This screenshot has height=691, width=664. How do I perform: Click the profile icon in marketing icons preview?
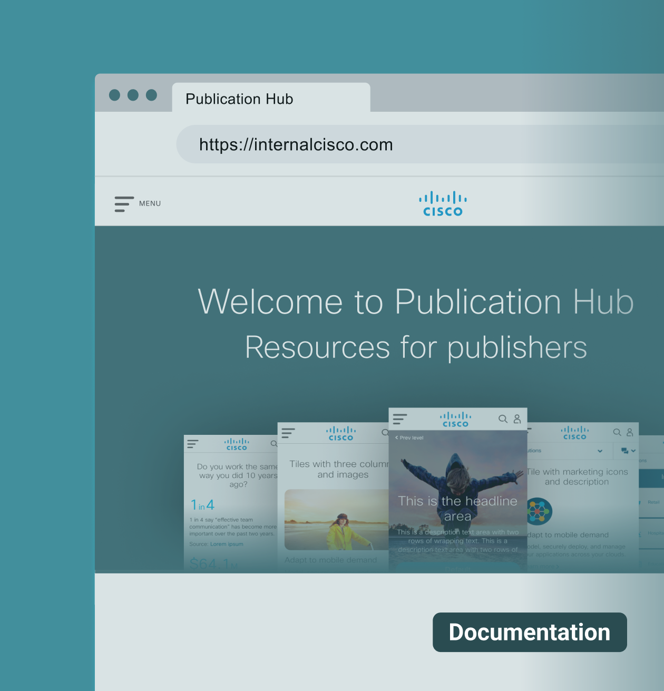coord(630,432)
